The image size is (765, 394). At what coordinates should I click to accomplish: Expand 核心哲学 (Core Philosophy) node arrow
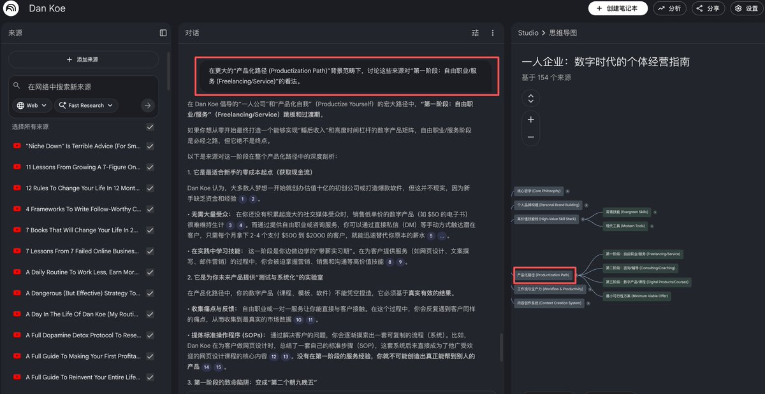tap(567, 191)
